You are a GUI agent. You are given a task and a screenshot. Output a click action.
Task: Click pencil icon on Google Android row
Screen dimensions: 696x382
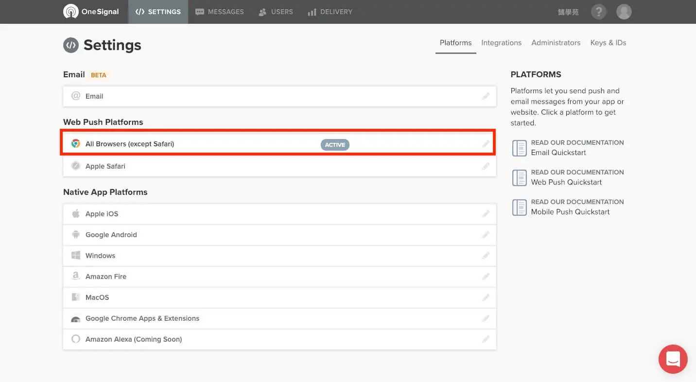pos(486,235)
